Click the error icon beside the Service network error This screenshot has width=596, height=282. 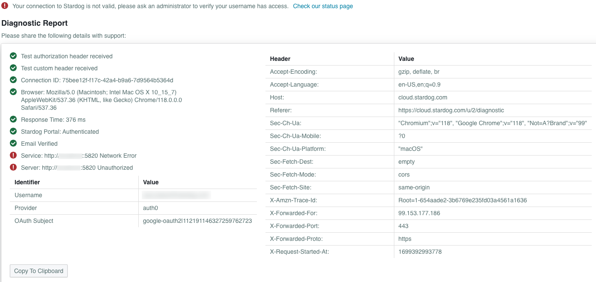(13, 155)
